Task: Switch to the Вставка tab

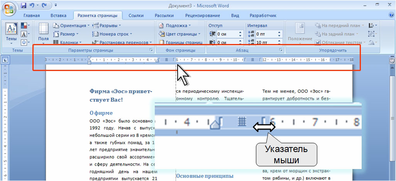Action: pos(58,16)
